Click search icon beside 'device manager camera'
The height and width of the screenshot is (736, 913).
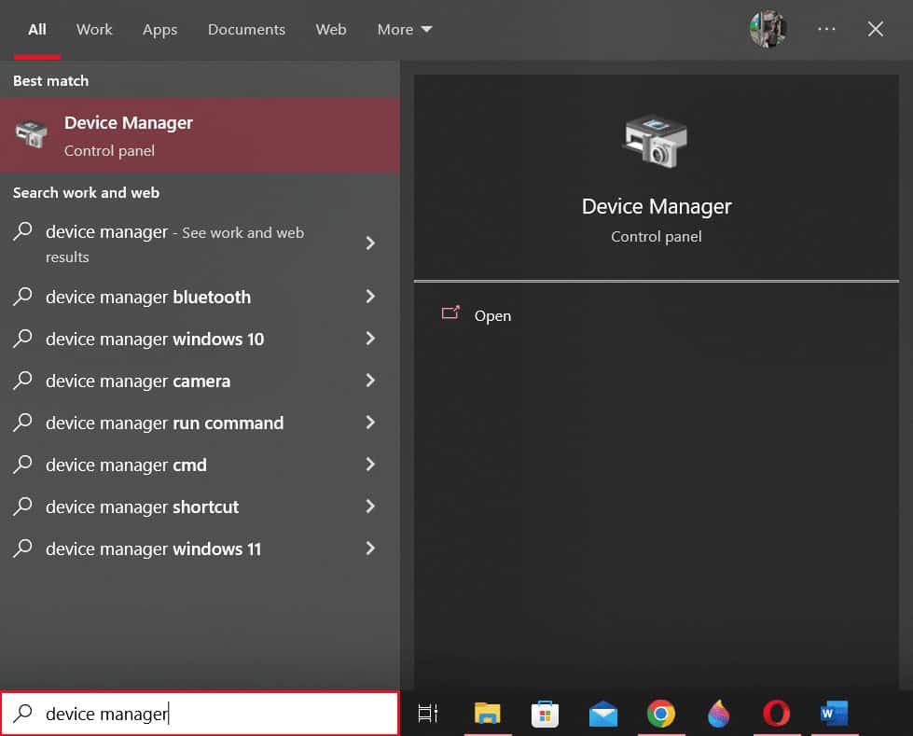click(22, 381)
